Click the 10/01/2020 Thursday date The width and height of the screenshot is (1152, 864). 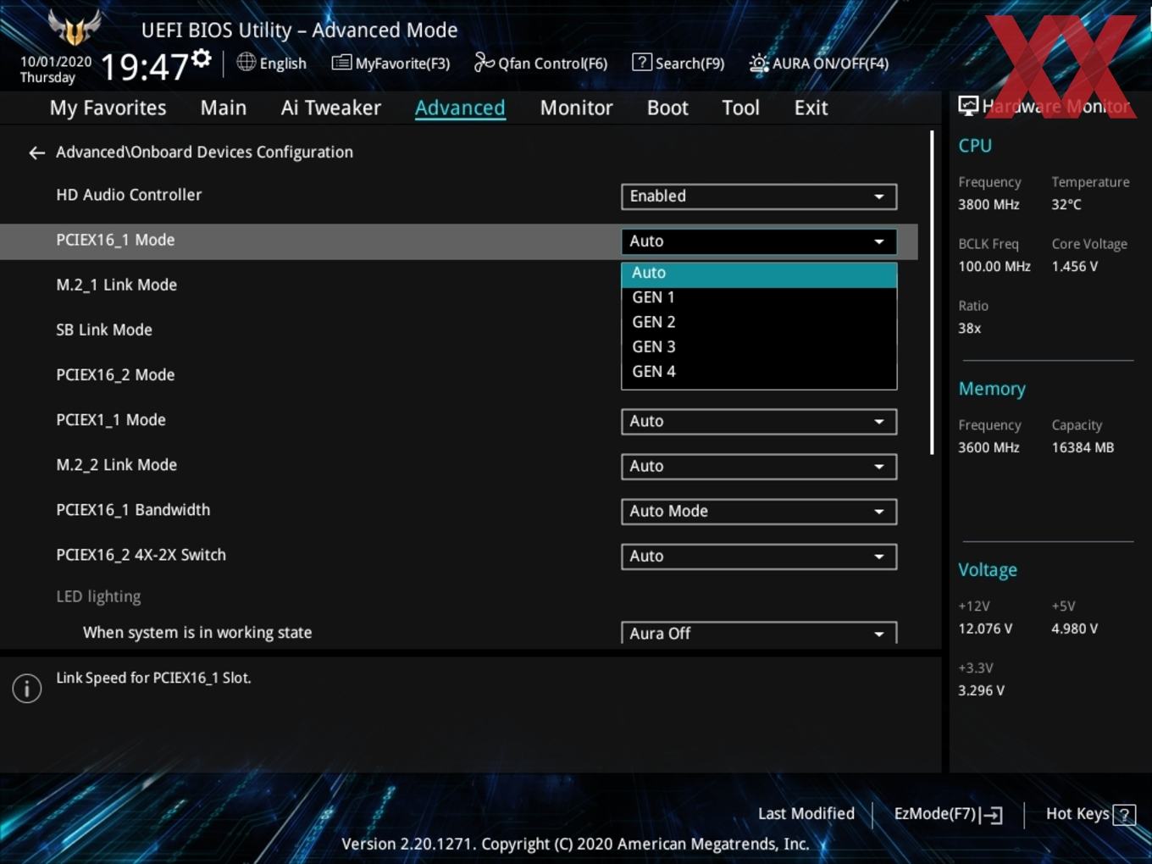pyautogui.click(x=56, y=69)
